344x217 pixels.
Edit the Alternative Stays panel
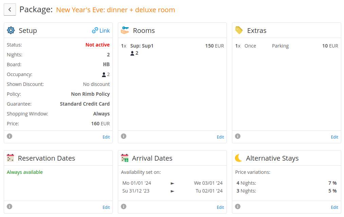(334, 207)
